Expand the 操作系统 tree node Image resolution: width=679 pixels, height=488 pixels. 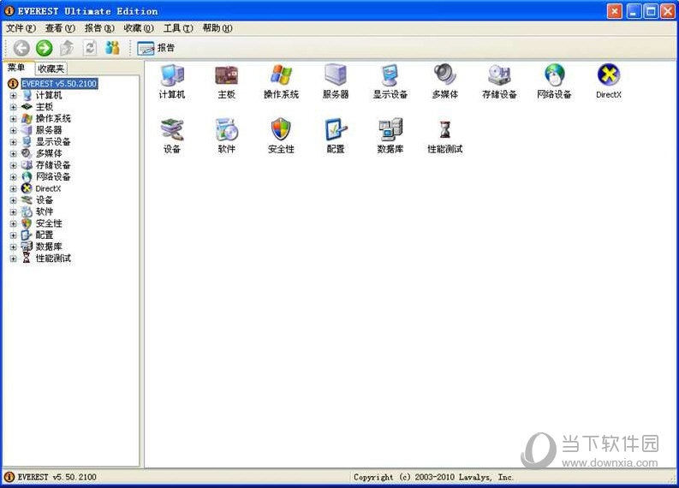(14, 119)
